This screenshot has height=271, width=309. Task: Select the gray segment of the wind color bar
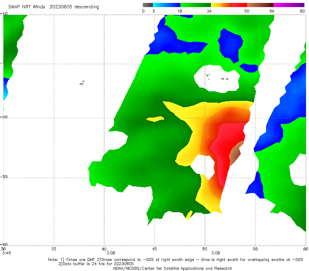pyautogui.click(x=148, y=5)
